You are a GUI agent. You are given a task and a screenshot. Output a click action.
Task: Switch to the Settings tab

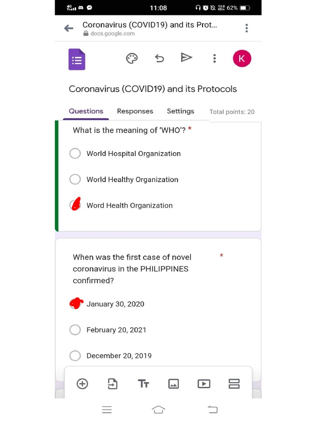click(x=180, y=111)
